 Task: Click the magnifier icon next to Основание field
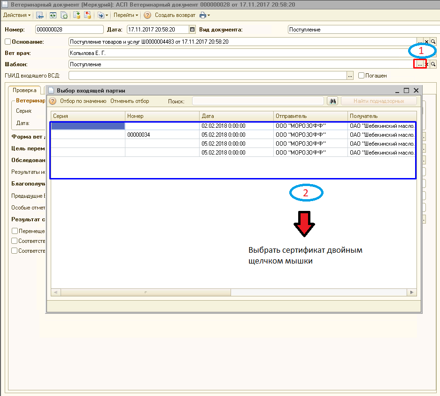click(433, 41)
